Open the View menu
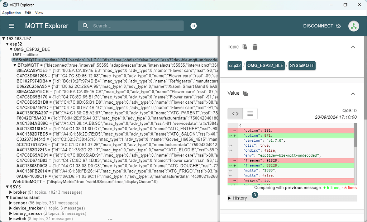 point(39,13)
